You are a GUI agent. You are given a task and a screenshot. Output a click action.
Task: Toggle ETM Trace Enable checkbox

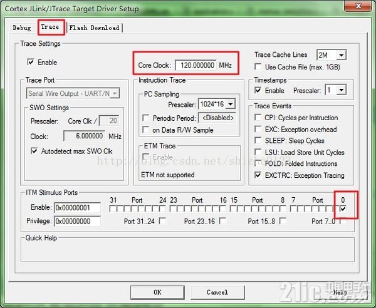(x=146, y=157)
